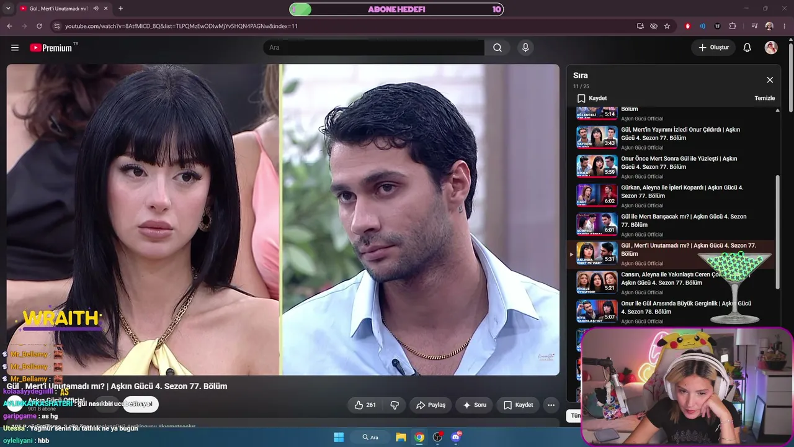794x447 pixels.
Task: Open the YouTube account avatar menu
Action: [771, 48]
